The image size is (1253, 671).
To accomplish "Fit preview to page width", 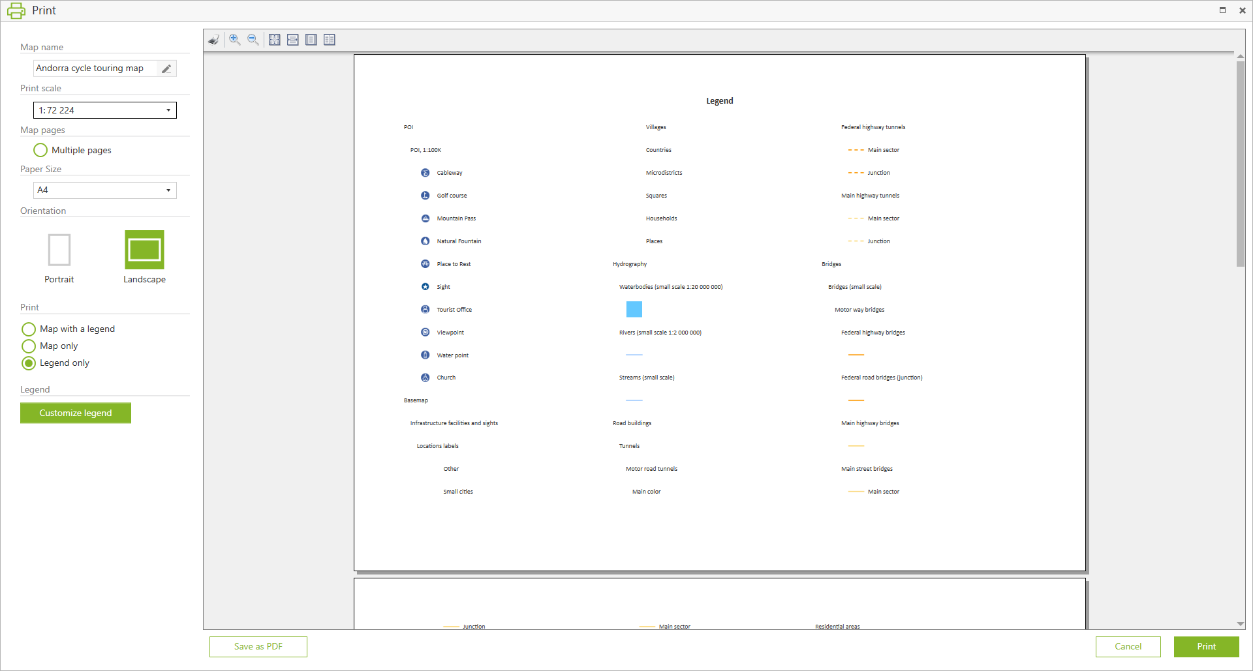I will [x=293, y=40].
